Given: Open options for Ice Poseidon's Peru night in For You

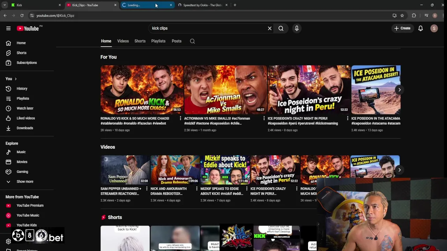Looking at the screenshot, I should tap(347, 119).
